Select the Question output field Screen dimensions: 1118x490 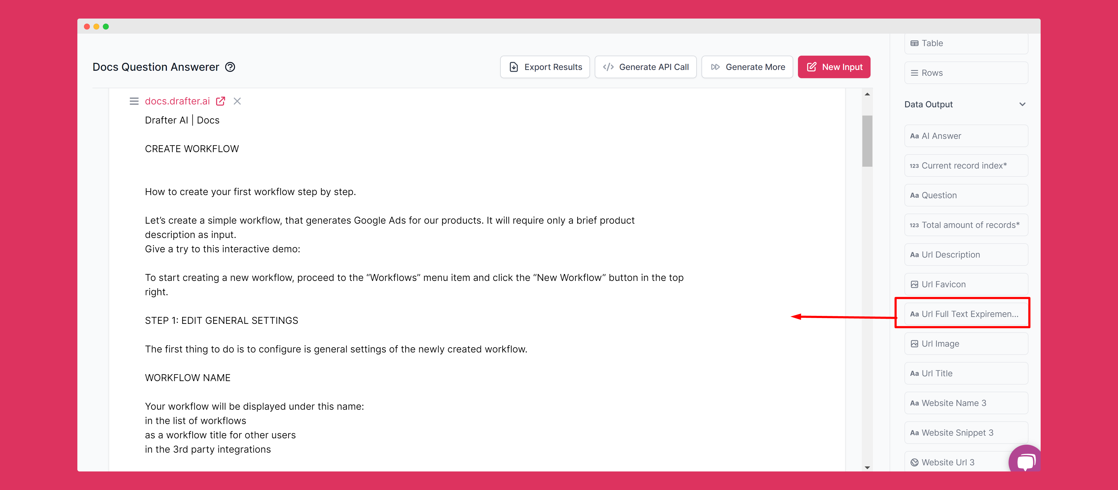[966, 195]
